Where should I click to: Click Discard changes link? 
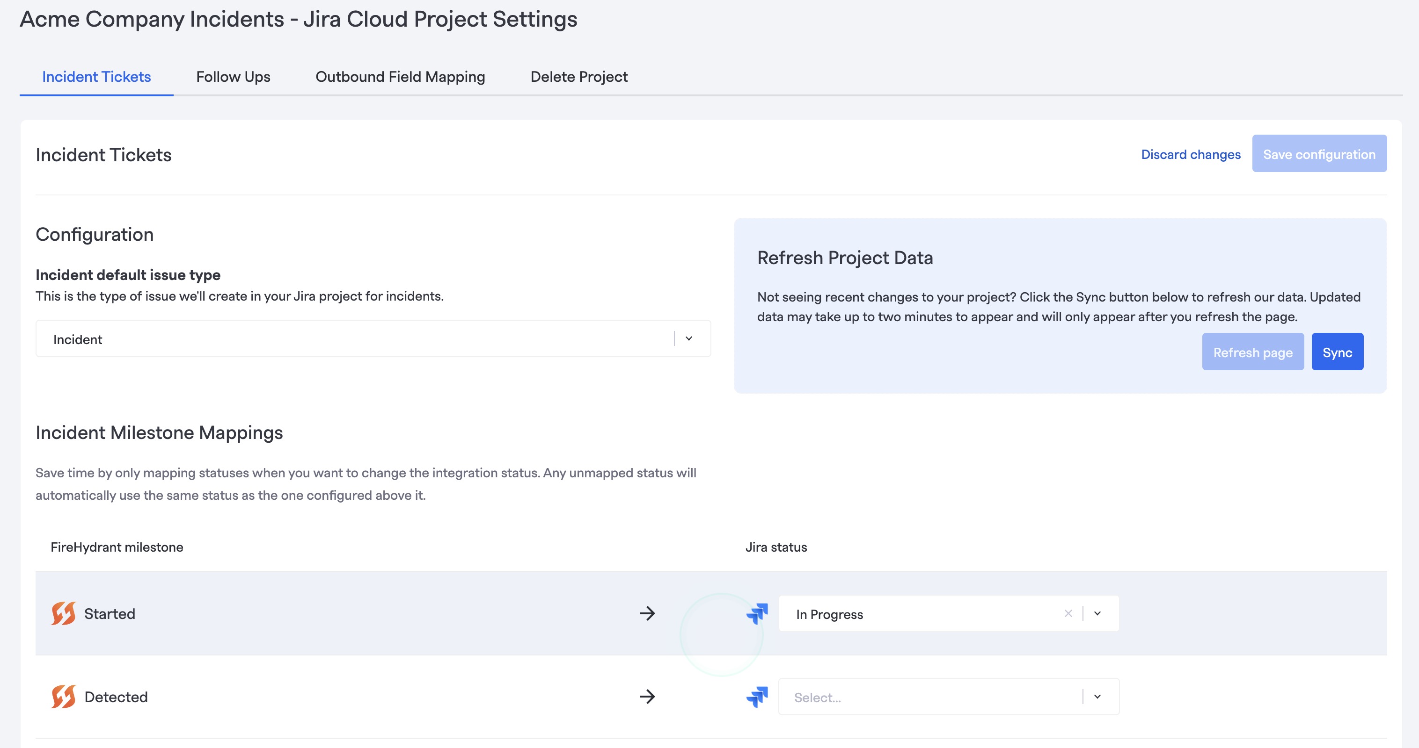click(1191, 154)
